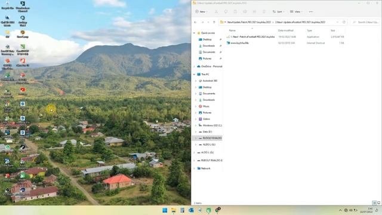Open the See more (three dots) menu
Viewport: 382px width, 215px height.
310,12
